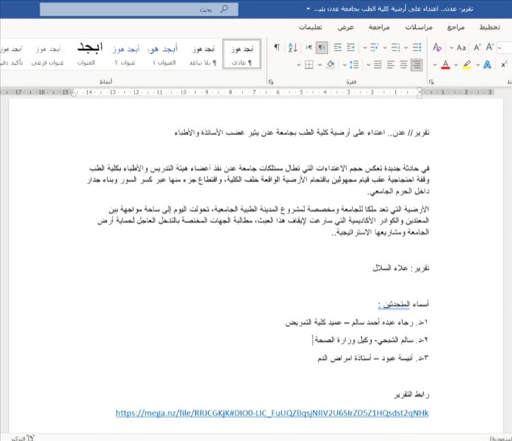The height and width of the screenshot is (441, 512).
Task: Toggle Center paragraph alignment
Action: (x=403, y=65)
